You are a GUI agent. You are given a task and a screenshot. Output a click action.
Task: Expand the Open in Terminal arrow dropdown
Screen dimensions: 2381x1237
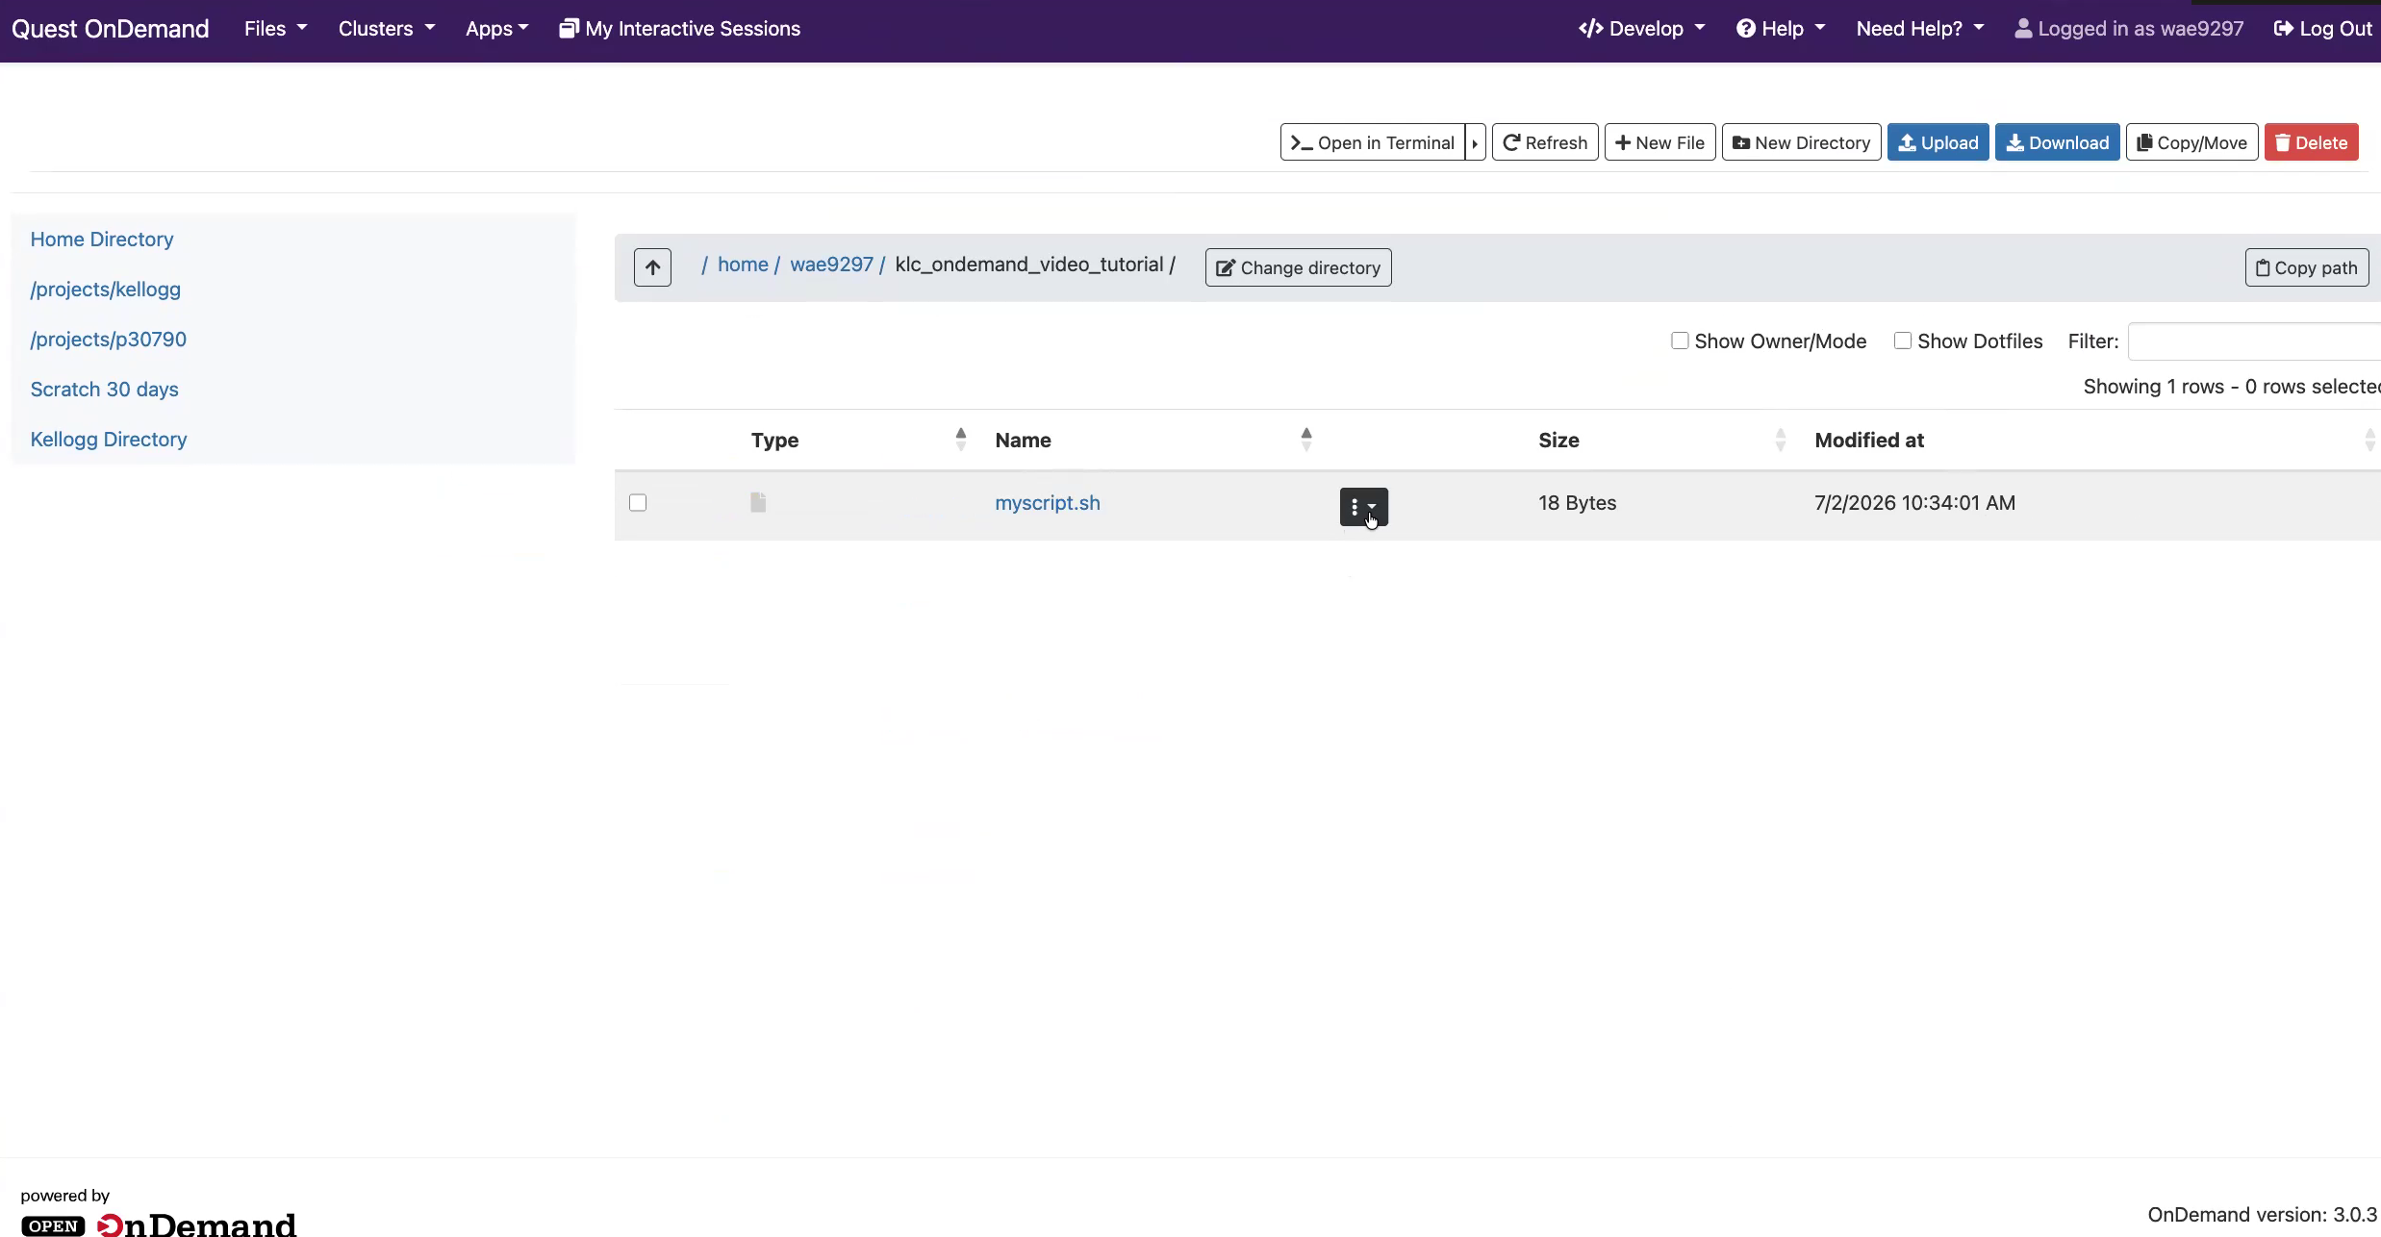pyautogui.click(x=1475, y=142)
